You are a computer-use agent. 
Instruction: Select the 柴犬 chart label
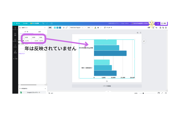(87, 68)
